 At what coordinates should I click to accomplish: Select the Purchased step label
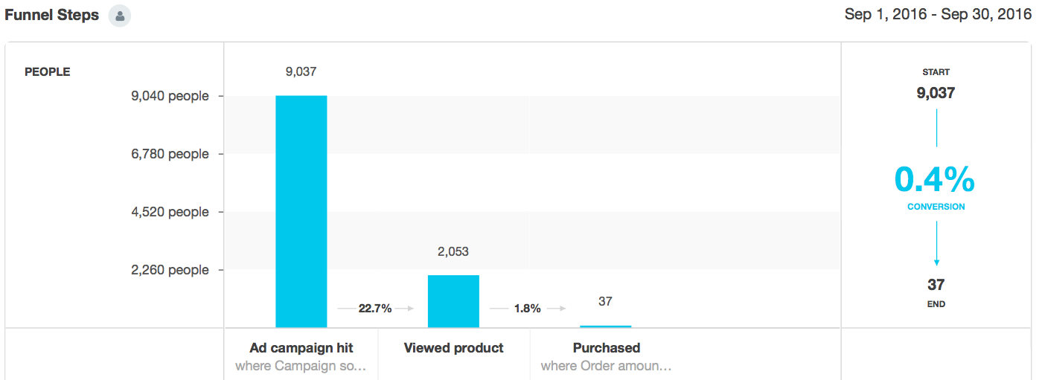[606, 348]
